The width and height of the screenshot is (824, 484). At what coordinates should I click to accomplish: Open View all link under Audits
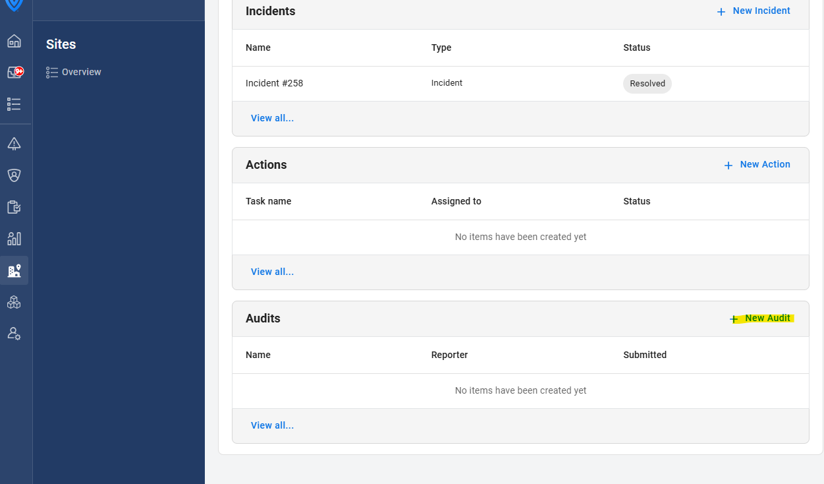[272, 425]
